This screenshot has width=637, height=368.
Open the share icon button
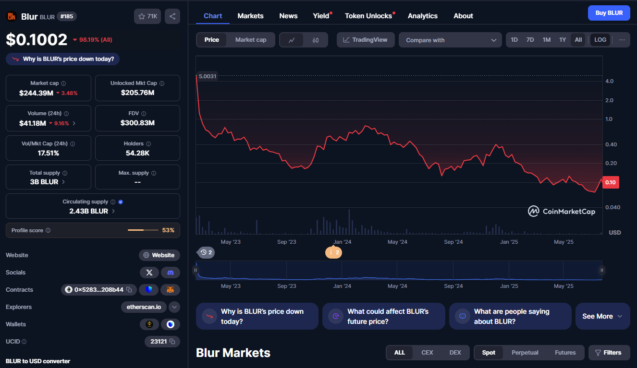tap(172, 16)
